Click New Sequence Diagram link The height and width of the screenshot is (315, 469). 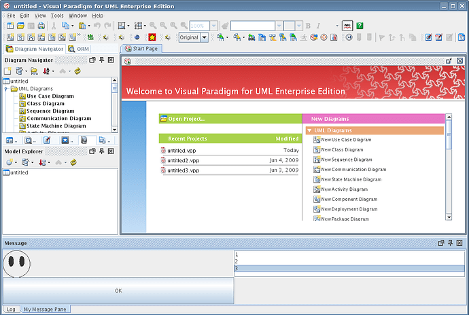coord(347,160)
